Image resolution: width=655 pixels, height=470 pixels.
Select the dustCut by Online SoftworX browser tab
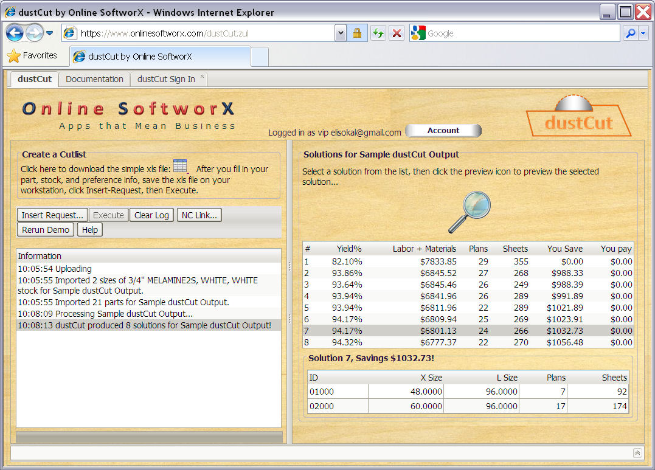[x=160, y=57]
